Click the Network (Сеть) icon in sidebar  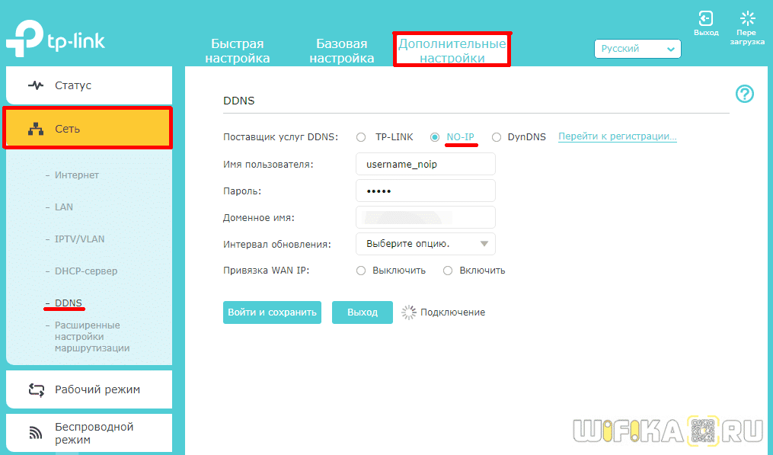[x=36, y=129]
